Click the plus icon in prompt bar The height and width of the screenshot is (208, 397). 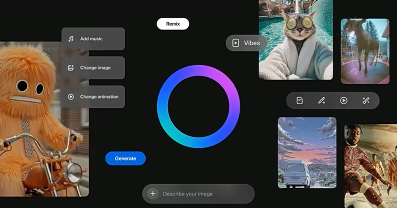point(153,194)
